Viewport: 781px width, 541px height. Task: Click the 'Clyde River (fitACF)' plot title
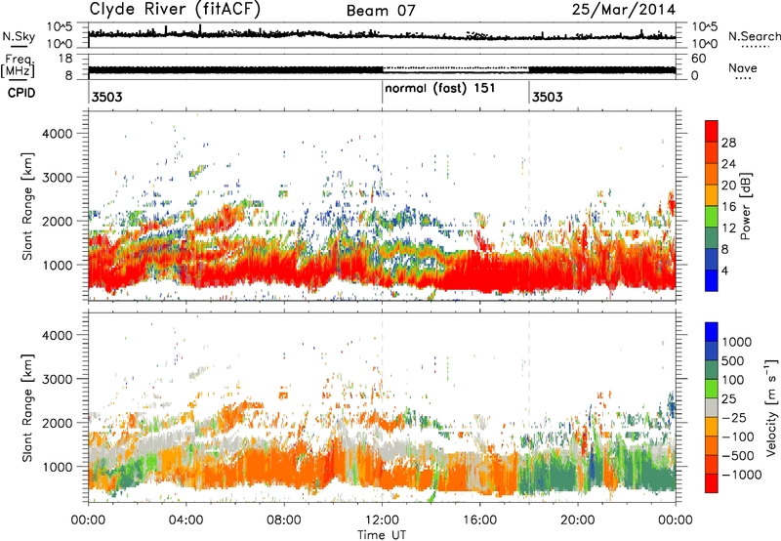pyautogui.click(x=175, y=9)
